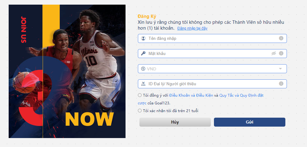Select the over 21 years confirmation radio
Viewport: 307px width, 147px height.
click(x=140, y=111)
